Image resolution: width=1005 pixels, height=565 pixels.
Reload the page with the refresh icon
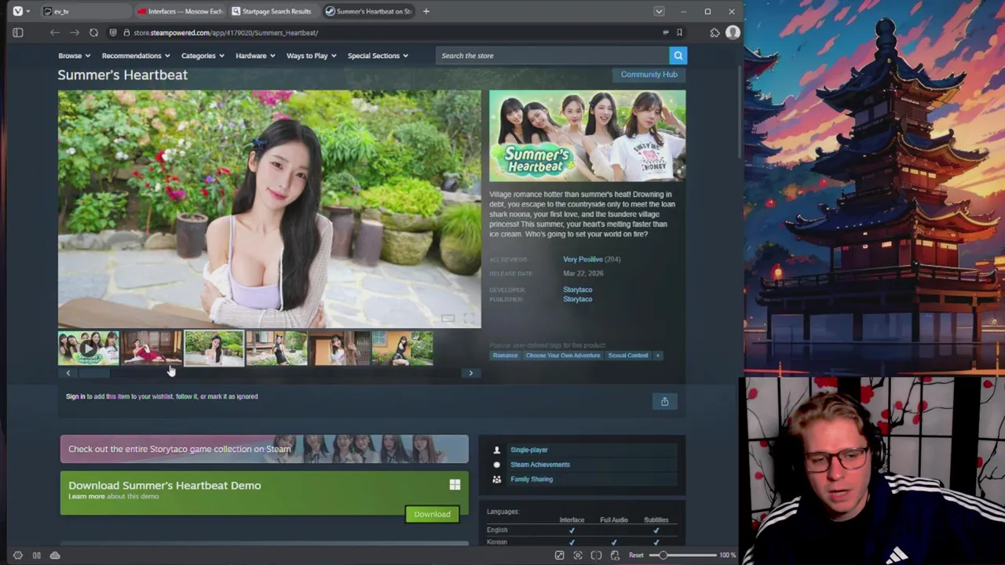tap(93, 32)
